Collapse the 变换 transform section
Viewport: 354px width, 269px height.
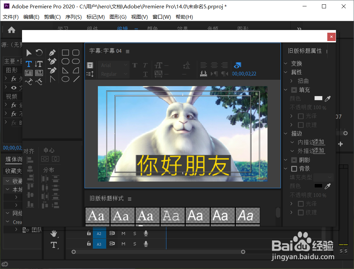click(286, 64)
